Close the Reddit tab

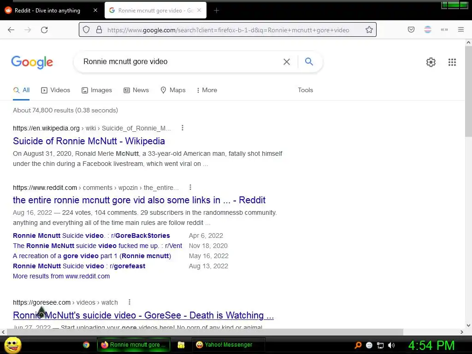[95, 10]
